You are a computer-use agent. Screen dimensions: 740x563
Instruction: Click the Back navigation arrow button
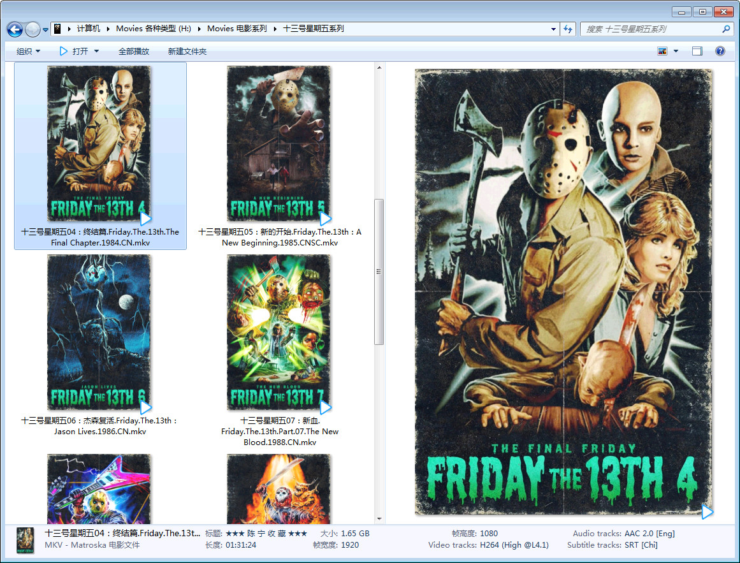pyautogui.click(x=15, y=29)
